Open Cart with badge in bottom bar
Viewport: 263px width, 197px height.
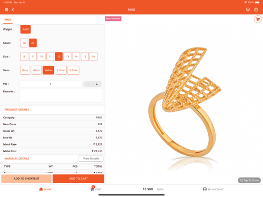(96, 188)
